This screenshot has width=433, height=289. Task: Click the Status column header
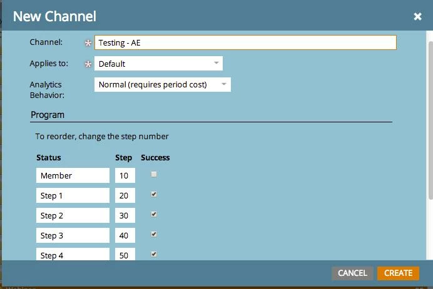(49, 157)
